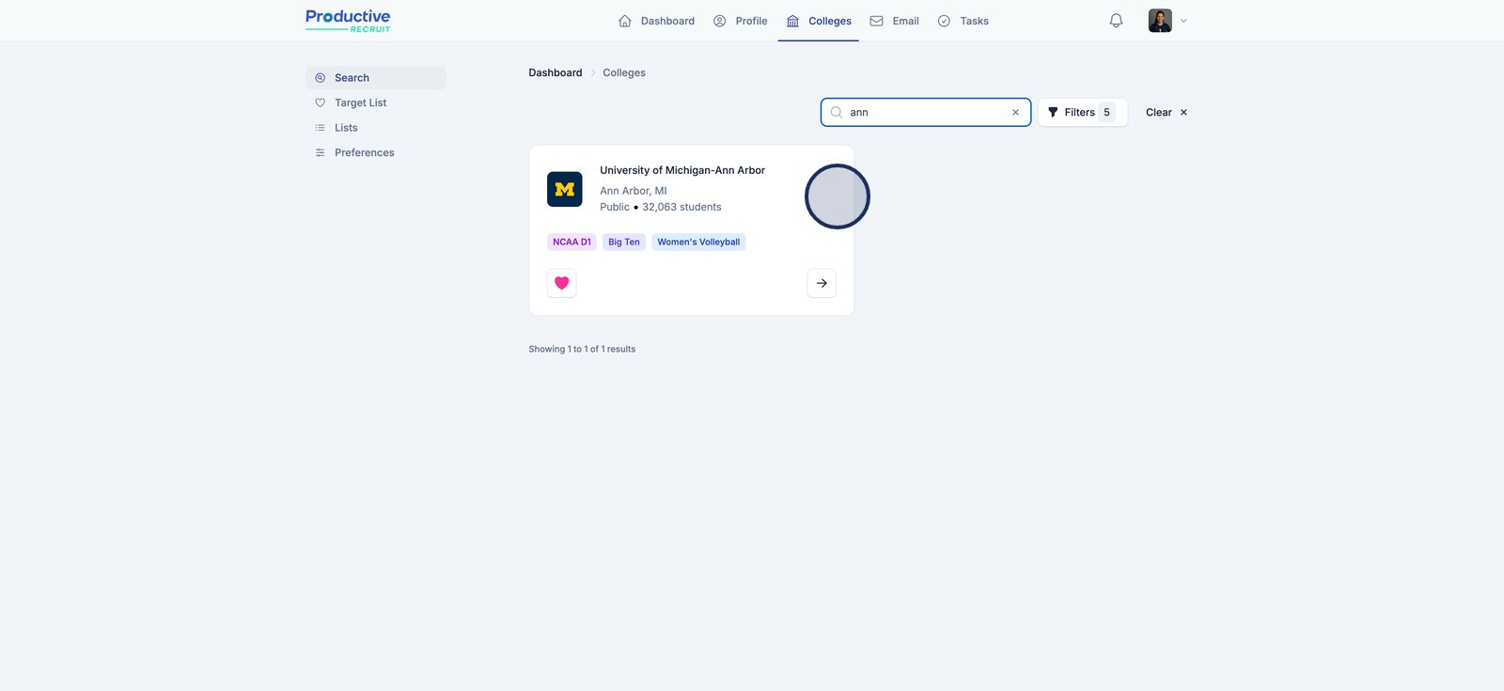Open University of Michigan-Ann Arbor title
Viewport: 1504px width, 691px height.
point(682,170)
